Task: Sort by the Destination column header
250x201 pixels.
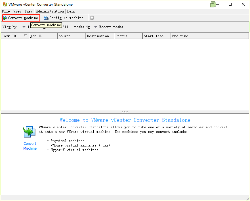Action: tap(100, 36)
